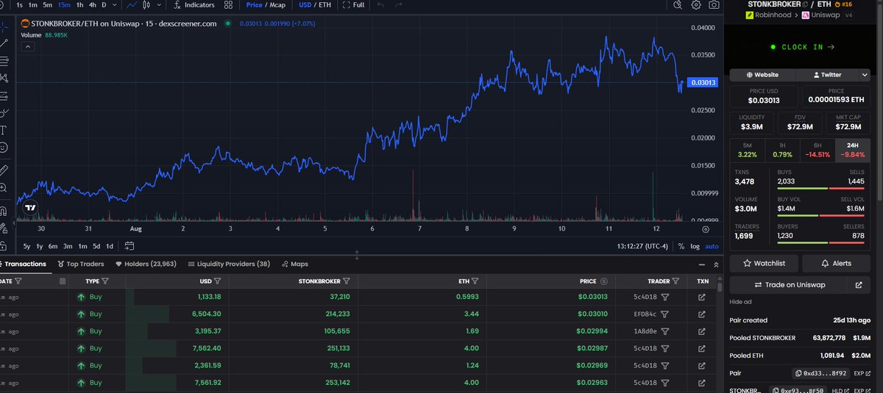Toggle USD / ETH denomination
This screenshot has height=393, width=883.
point(314,5)
